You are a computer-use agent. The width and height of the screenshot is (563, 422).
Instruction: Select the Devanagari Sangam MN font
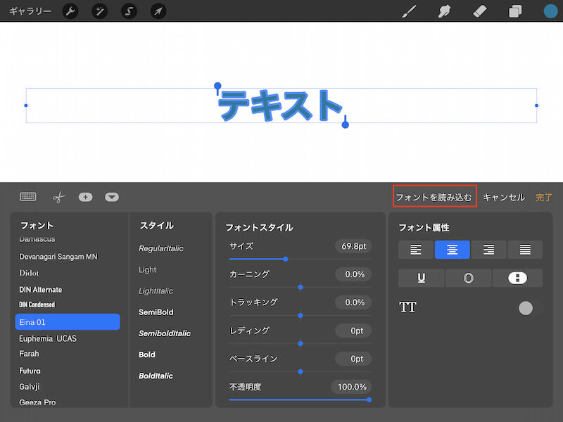pyautogui.click(x=58, y=257)
